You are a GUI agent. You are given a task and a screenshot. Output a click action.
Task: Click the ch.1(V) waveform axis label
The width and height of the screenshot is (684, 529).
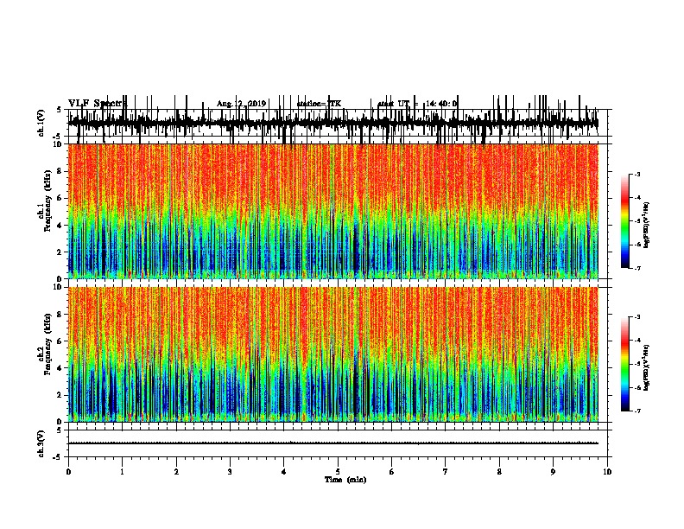pyautogui.click(x=41, y=123)
